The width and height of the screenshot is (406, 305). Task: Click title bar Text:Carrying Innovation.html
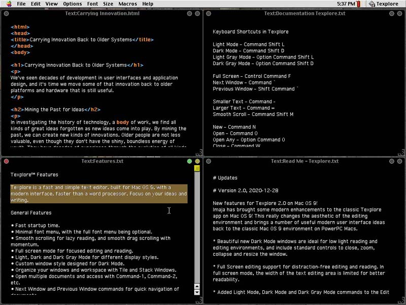tap(102, 14)
